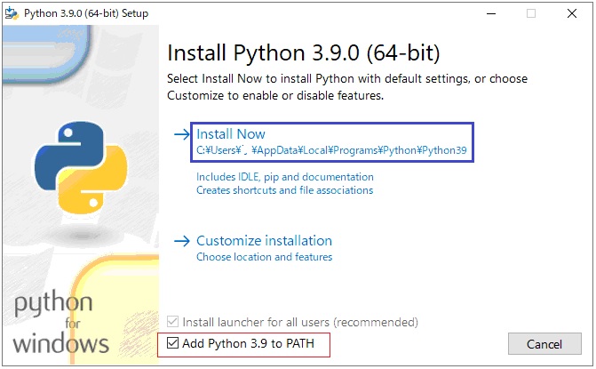Click the Cancel button
Viewport: 596px width, 369px height.
coord(544,344)
